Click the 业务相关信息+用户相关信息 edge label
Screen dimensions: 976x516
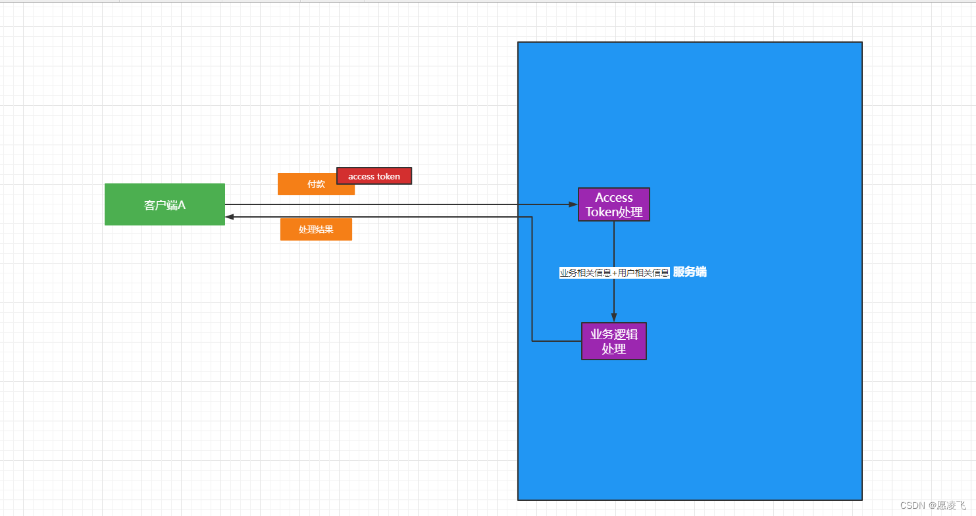pyautogui.click(x=614, y=273)
